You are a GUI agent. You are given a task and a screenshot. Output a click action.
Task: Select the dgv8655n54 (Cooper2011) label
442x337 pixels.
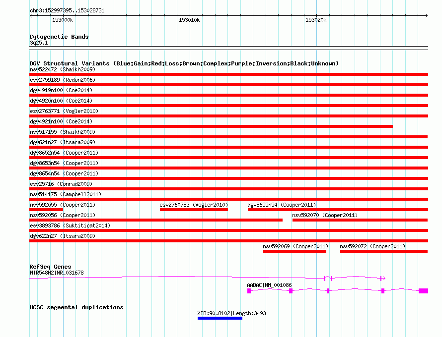coord(282,205)
